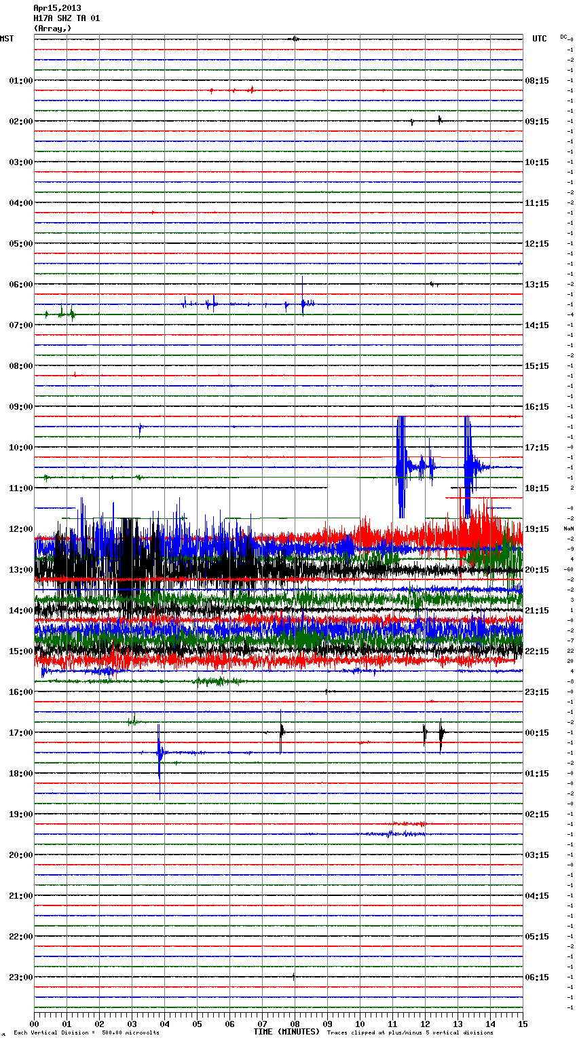Viewport: 577px width, 1042px height.
Task: Select the station label H17A SHZ TA 01
Action: coord(67,18)
